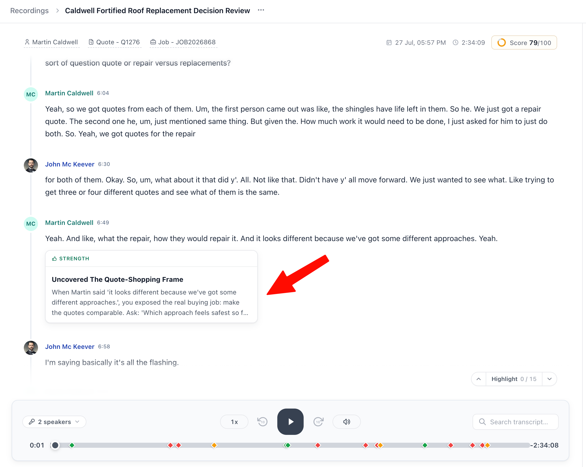Screen dimensions: 586x467
Task: Go to previous highlight with up chevron
Action: [479, 379]
